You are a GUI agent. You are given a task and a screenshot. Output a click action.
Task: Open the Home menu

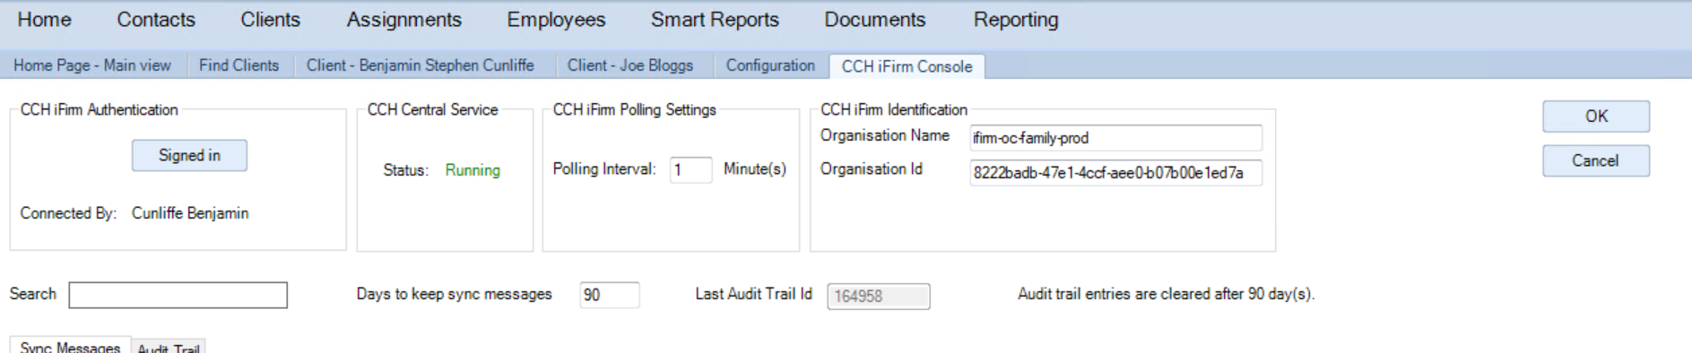pos(44,20)
